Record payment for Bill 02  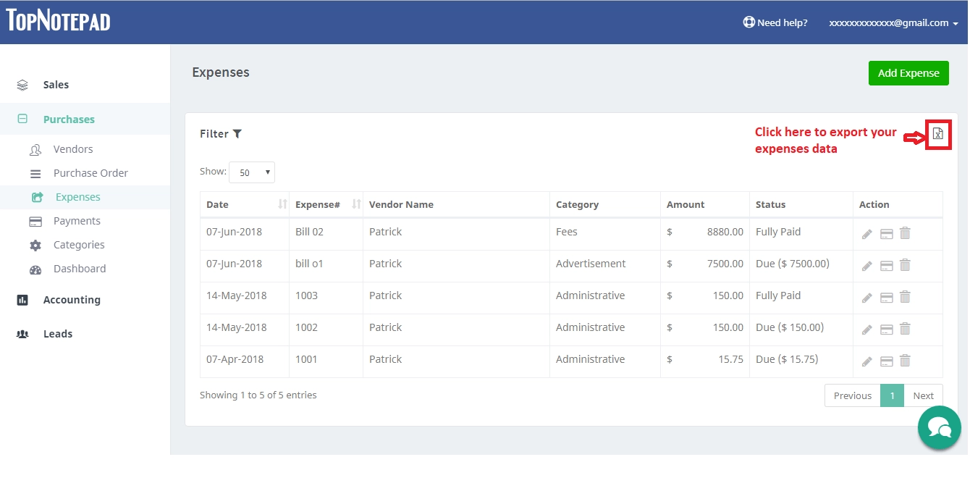[886, 234]
